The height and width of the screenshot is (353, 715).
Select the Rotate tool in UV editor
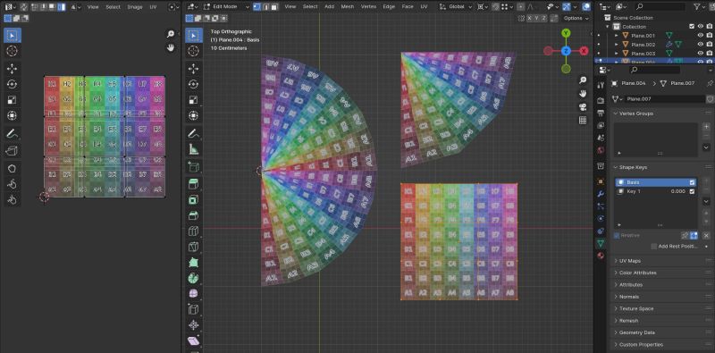pos(13,84)
